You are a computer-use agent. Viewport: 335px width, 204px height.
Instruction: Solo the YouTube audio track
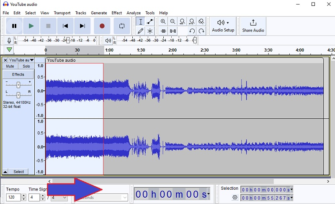coord(26,66)
